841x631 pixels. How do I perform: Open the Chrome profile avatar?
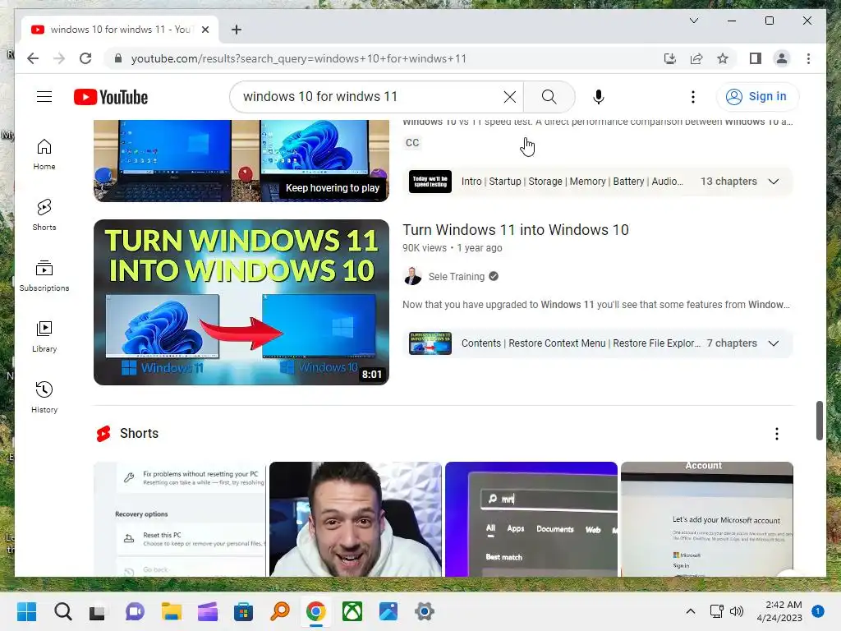point(782,58)
